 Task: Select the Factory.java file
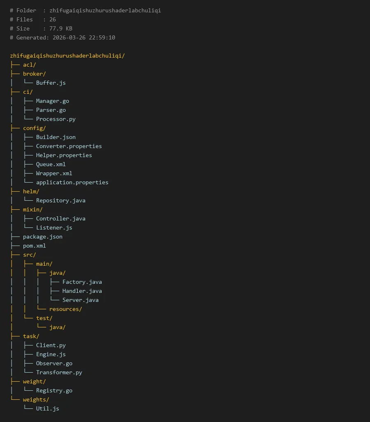pyautogui.click(x=82, y=282)
